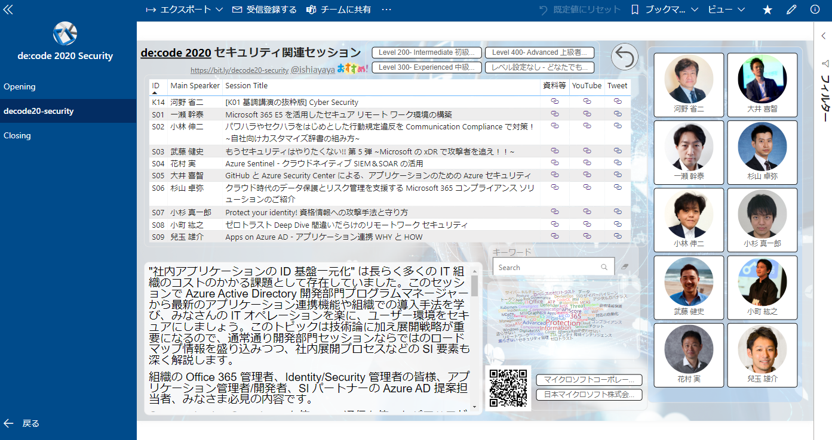This screenshot has height=440, width=832.
Task: Open YouTube link for S02 row
Action: point(587,126)
